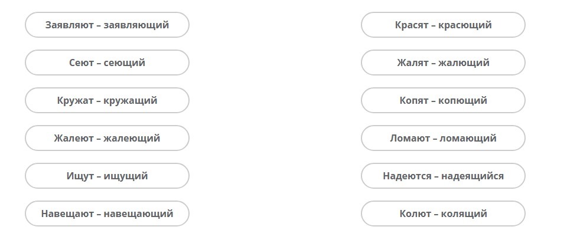567x243 pixels.
Task: Click 'Надеются – надеящийся' button
Action: click(x=443, y=176)
